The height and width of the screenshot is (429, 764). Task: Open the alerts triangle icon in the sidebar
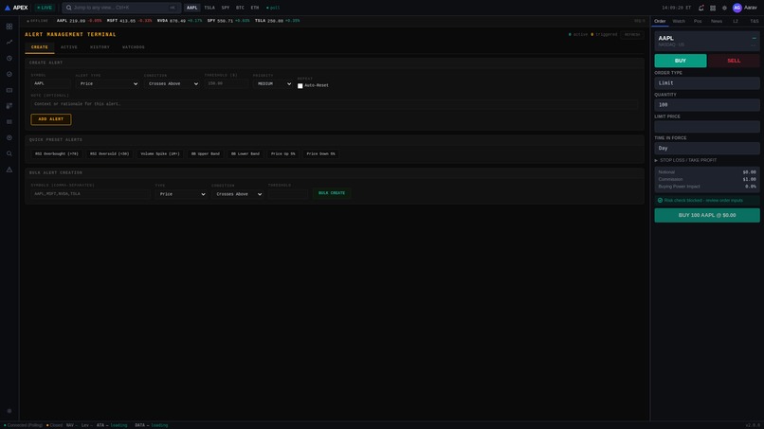[9, 170]
